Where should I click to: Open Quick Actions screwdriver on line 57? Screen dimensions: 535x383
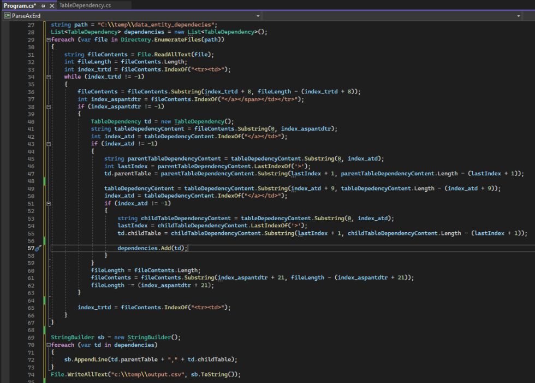[38, 248]
